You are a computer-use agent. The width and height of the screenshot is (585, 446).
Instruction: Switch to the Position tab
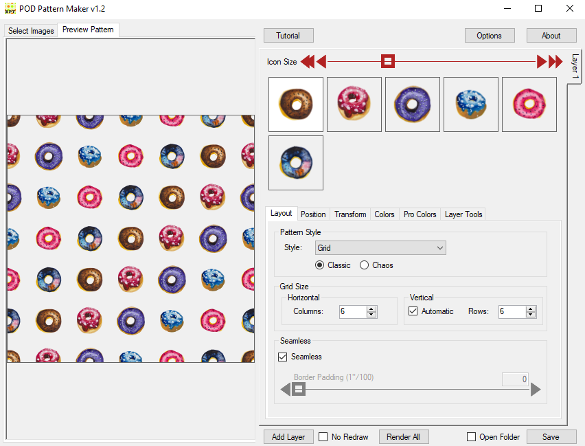click(x=313, y=214)
